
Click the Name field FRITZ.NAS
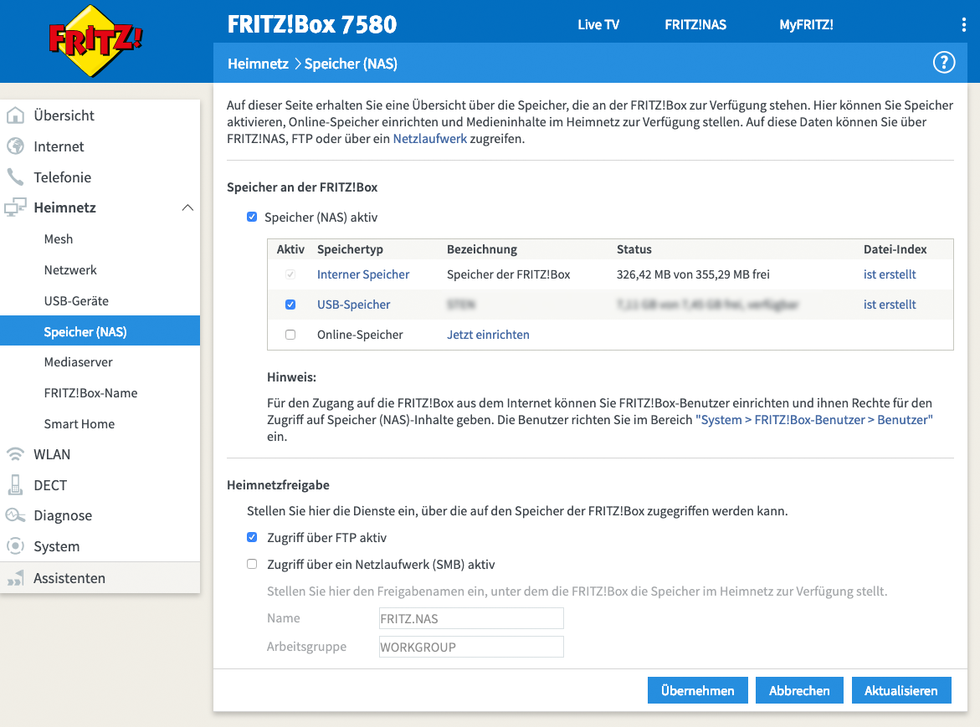pyautogui.click(x=471, y=618)
